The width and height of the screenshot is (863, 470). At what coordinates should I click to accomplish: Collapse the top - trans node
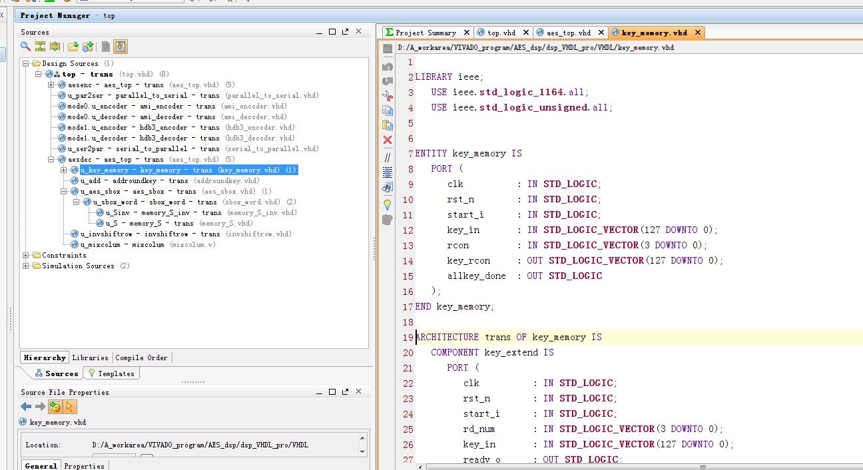tap(39, 75)
